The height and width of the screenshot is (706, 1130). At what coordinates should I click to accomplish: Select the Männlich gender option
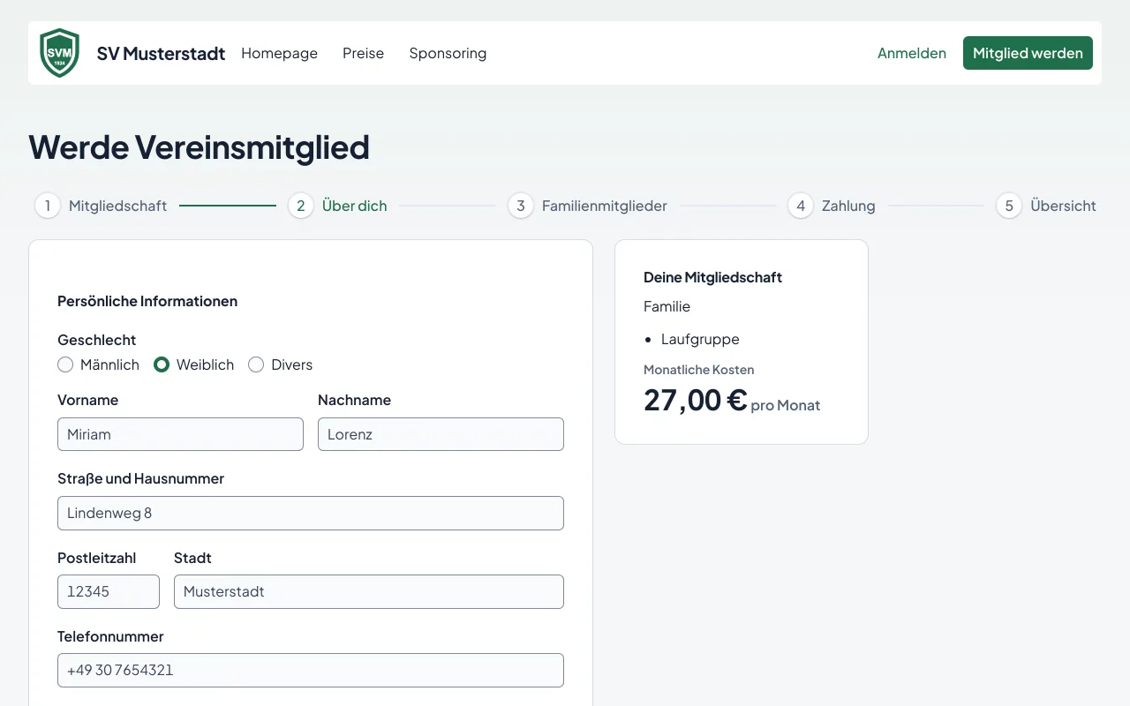pyautogui.click(x=98, y=364)
